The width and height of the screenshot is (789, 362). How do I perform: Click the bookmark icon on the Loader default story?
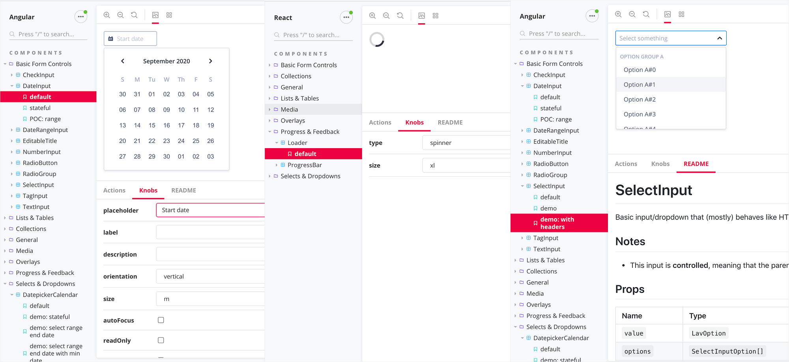290,154
